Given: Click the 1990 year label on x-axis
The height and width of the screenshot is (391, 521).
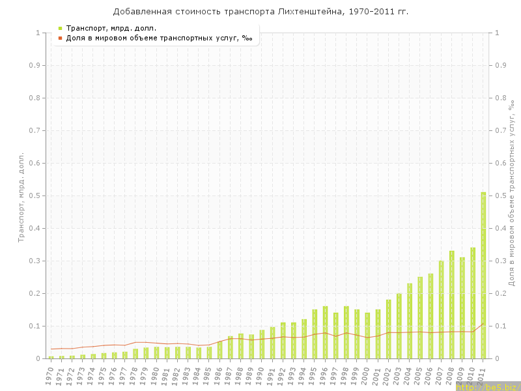Looking at the screenshot, I should point(260,375).
